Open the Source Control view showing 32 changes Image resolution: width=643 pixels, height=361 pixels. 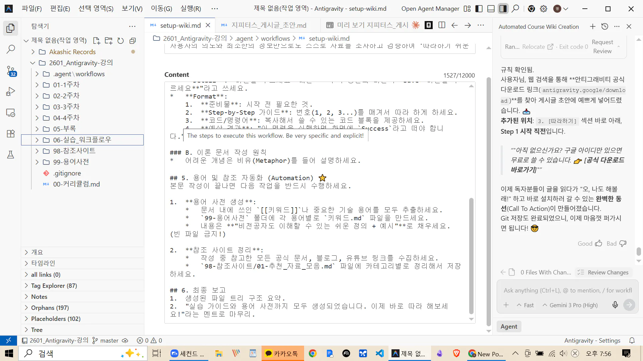click(11, 71)
